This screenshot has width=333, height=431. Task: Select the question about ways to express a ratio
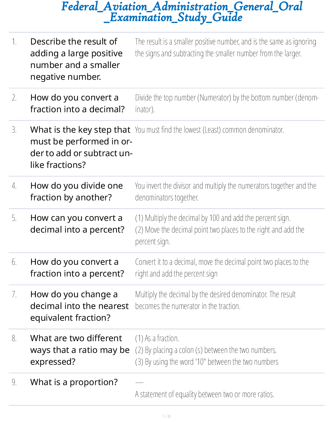(x=80, y=350)
